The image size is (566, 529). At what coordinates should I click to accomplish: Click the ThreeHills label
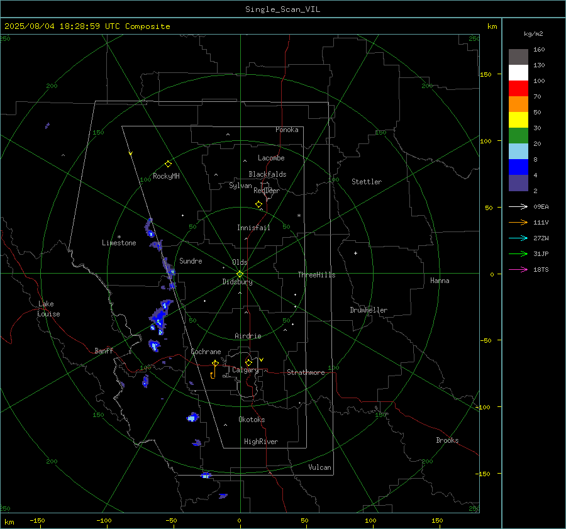click(x=316, y=275)
